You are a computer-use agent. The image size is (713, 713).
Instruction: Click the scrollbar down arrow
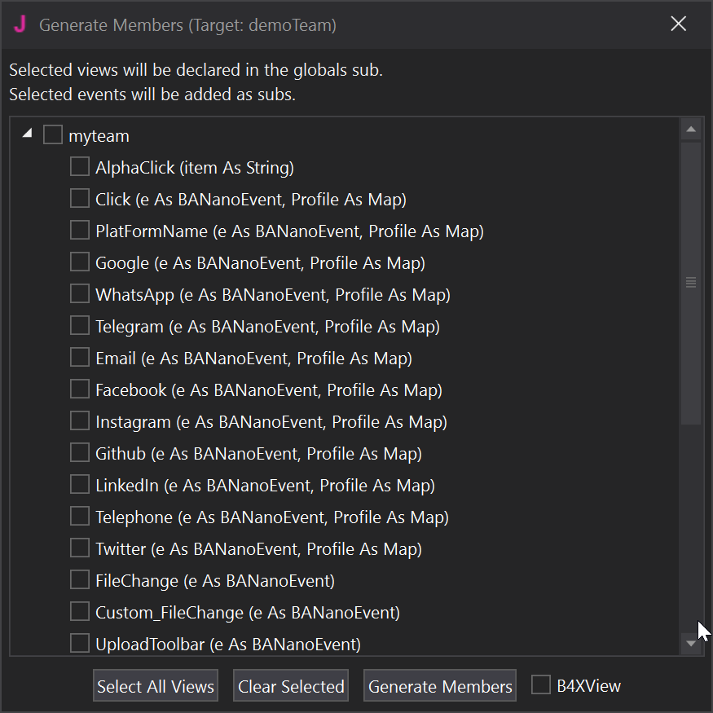691,643
